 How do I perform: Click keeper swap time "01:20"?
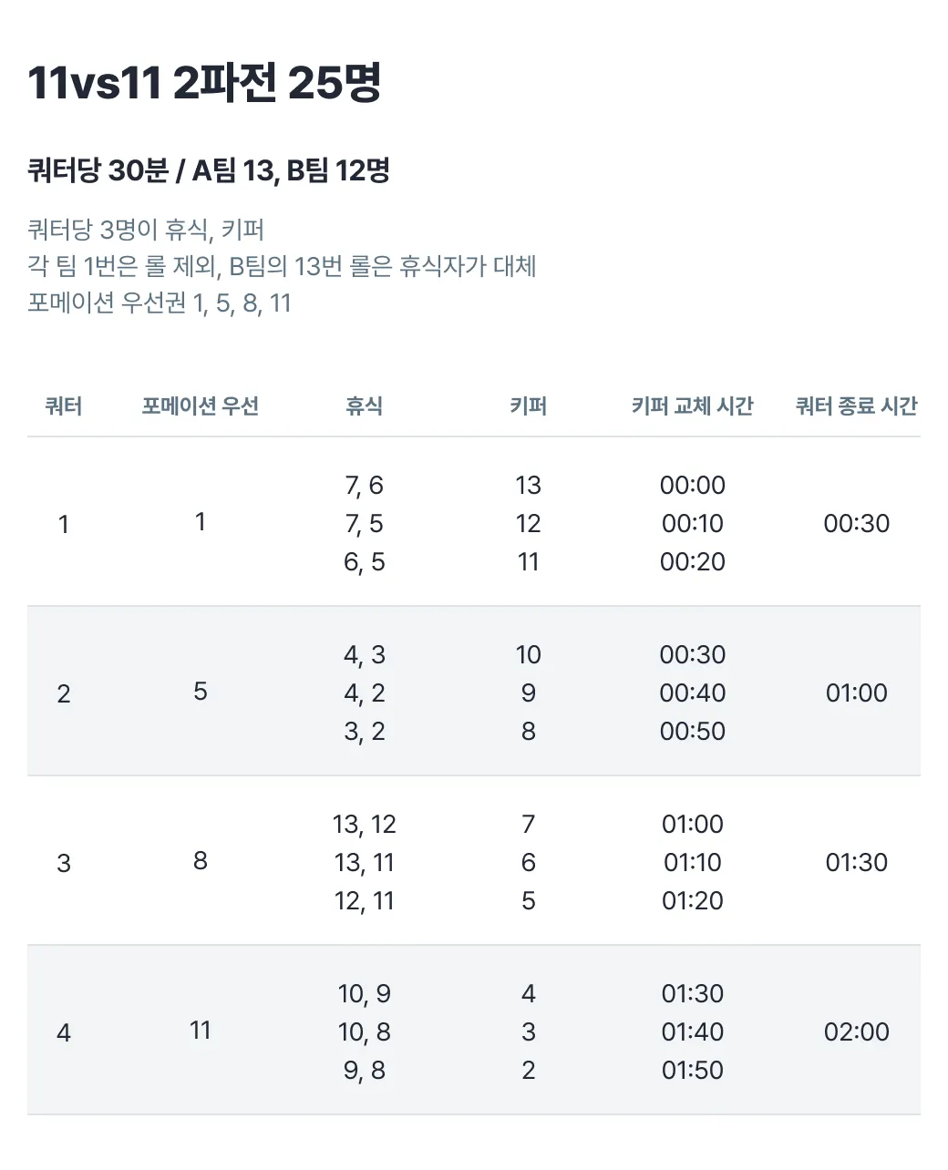692,901
